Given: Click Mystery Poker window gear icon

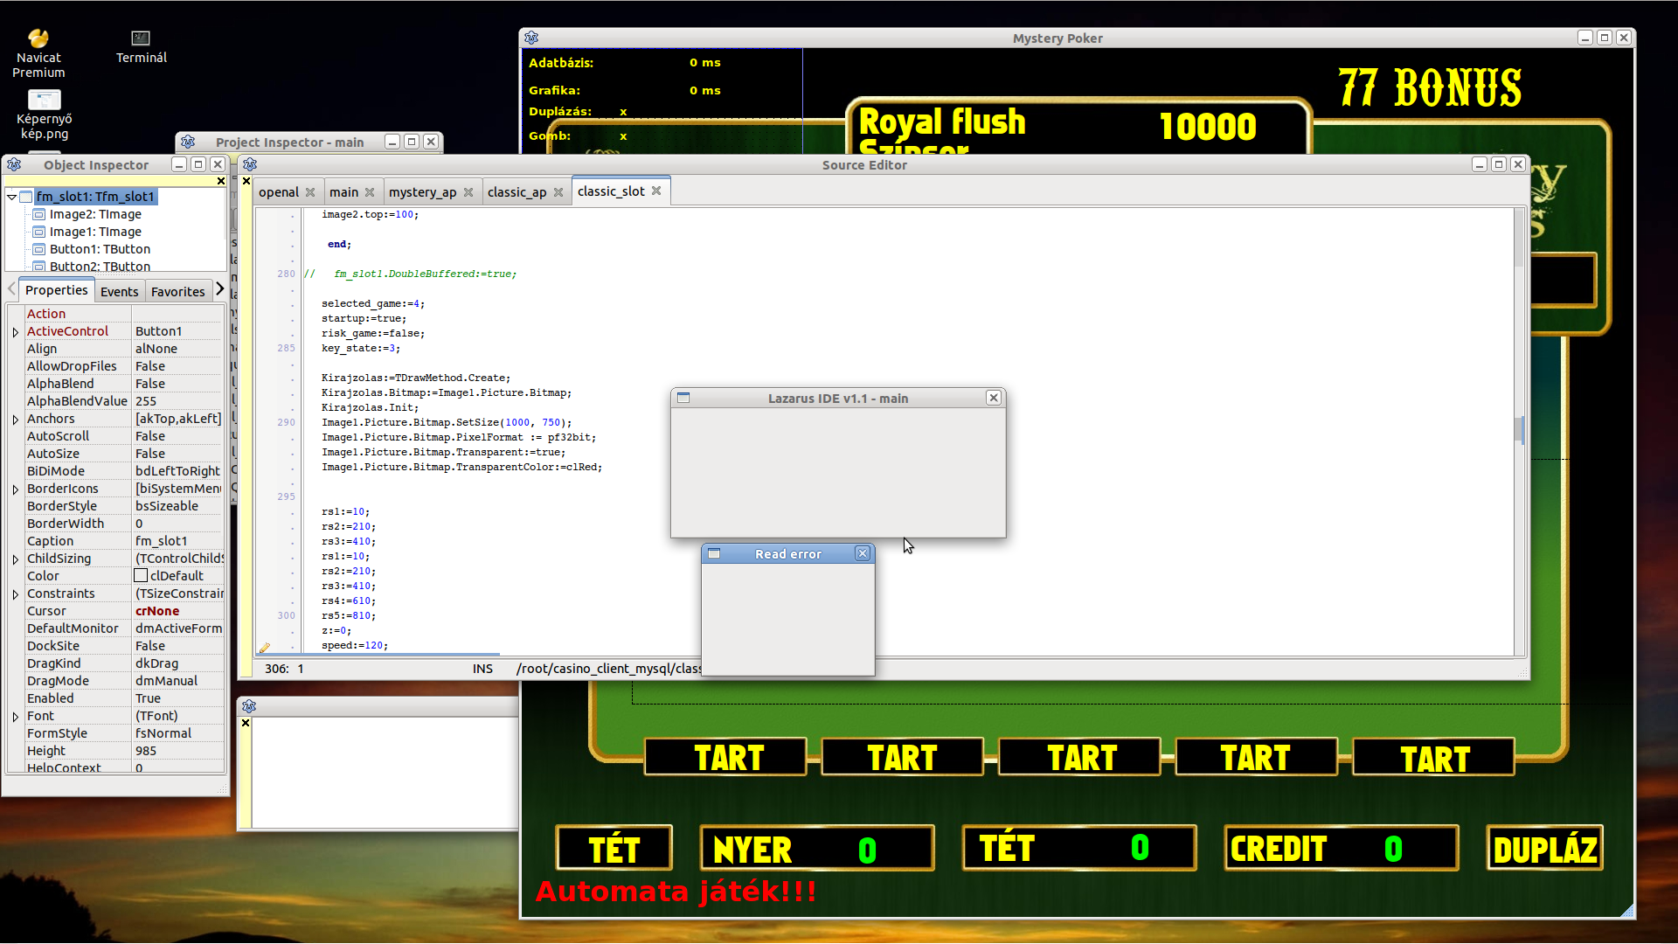Looking at the screenshot, I should tap(531, 38).
